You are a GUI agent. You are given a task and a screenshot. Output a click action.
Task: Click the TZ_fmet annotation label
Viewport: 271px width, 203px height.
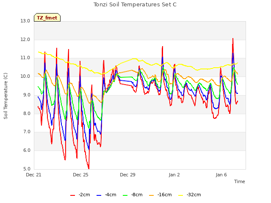point(47,18)
